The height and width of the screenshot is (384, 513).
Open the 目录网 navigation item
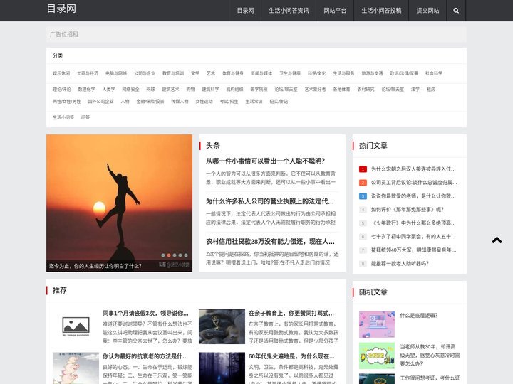click(245, 11)
